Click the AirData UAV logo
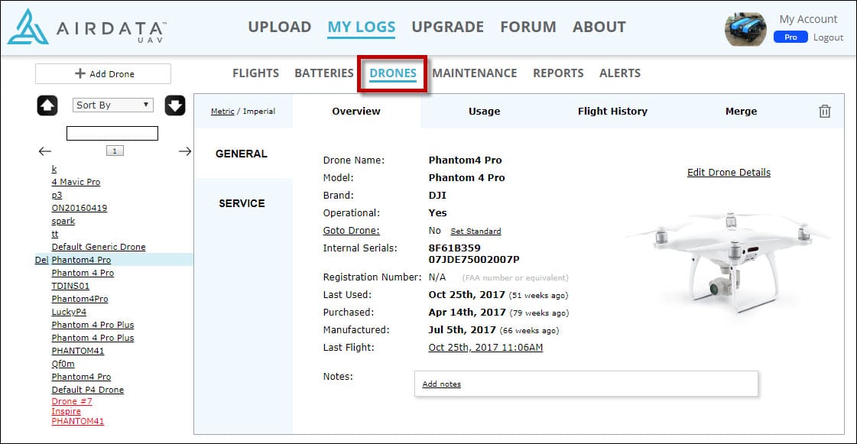Screen dimensions: 857x444 click(x=87, y=27)
